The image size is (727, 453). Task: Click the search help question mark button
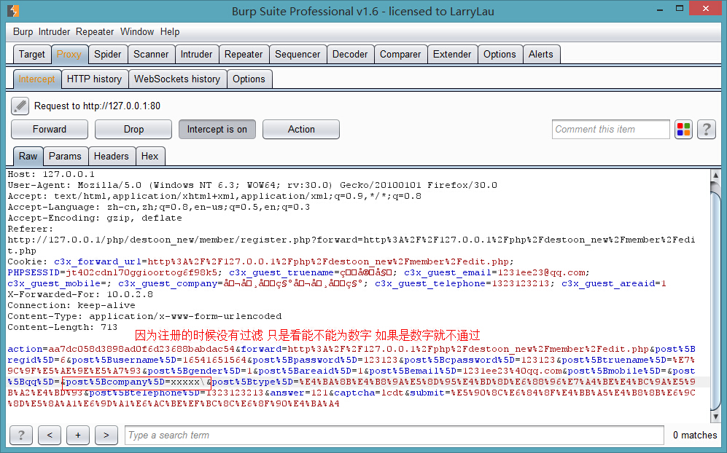click(21, 435)
